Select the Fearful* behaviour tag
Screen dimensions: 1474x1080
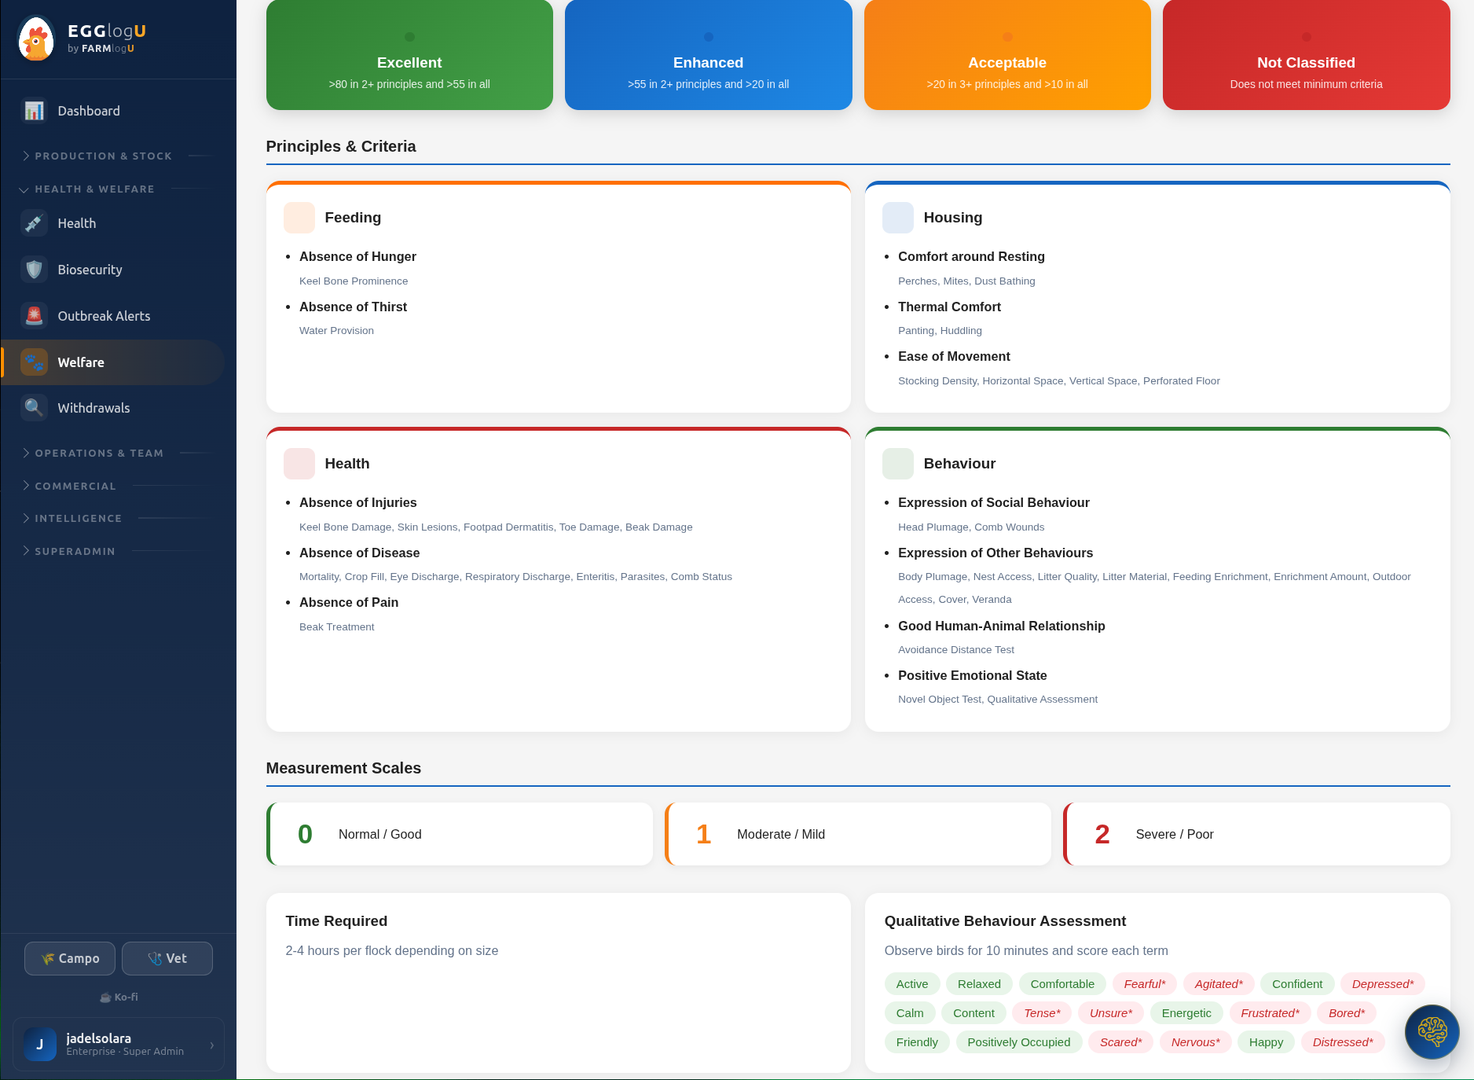pos(1145,984)
